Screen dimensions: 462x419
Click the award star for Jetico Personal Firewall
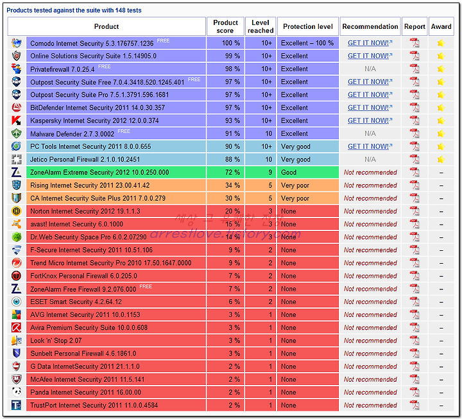pos(441,159)
